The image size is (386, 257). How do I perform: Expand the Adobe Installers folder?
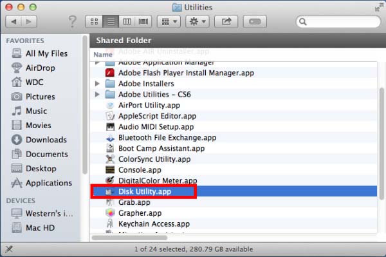97,84
